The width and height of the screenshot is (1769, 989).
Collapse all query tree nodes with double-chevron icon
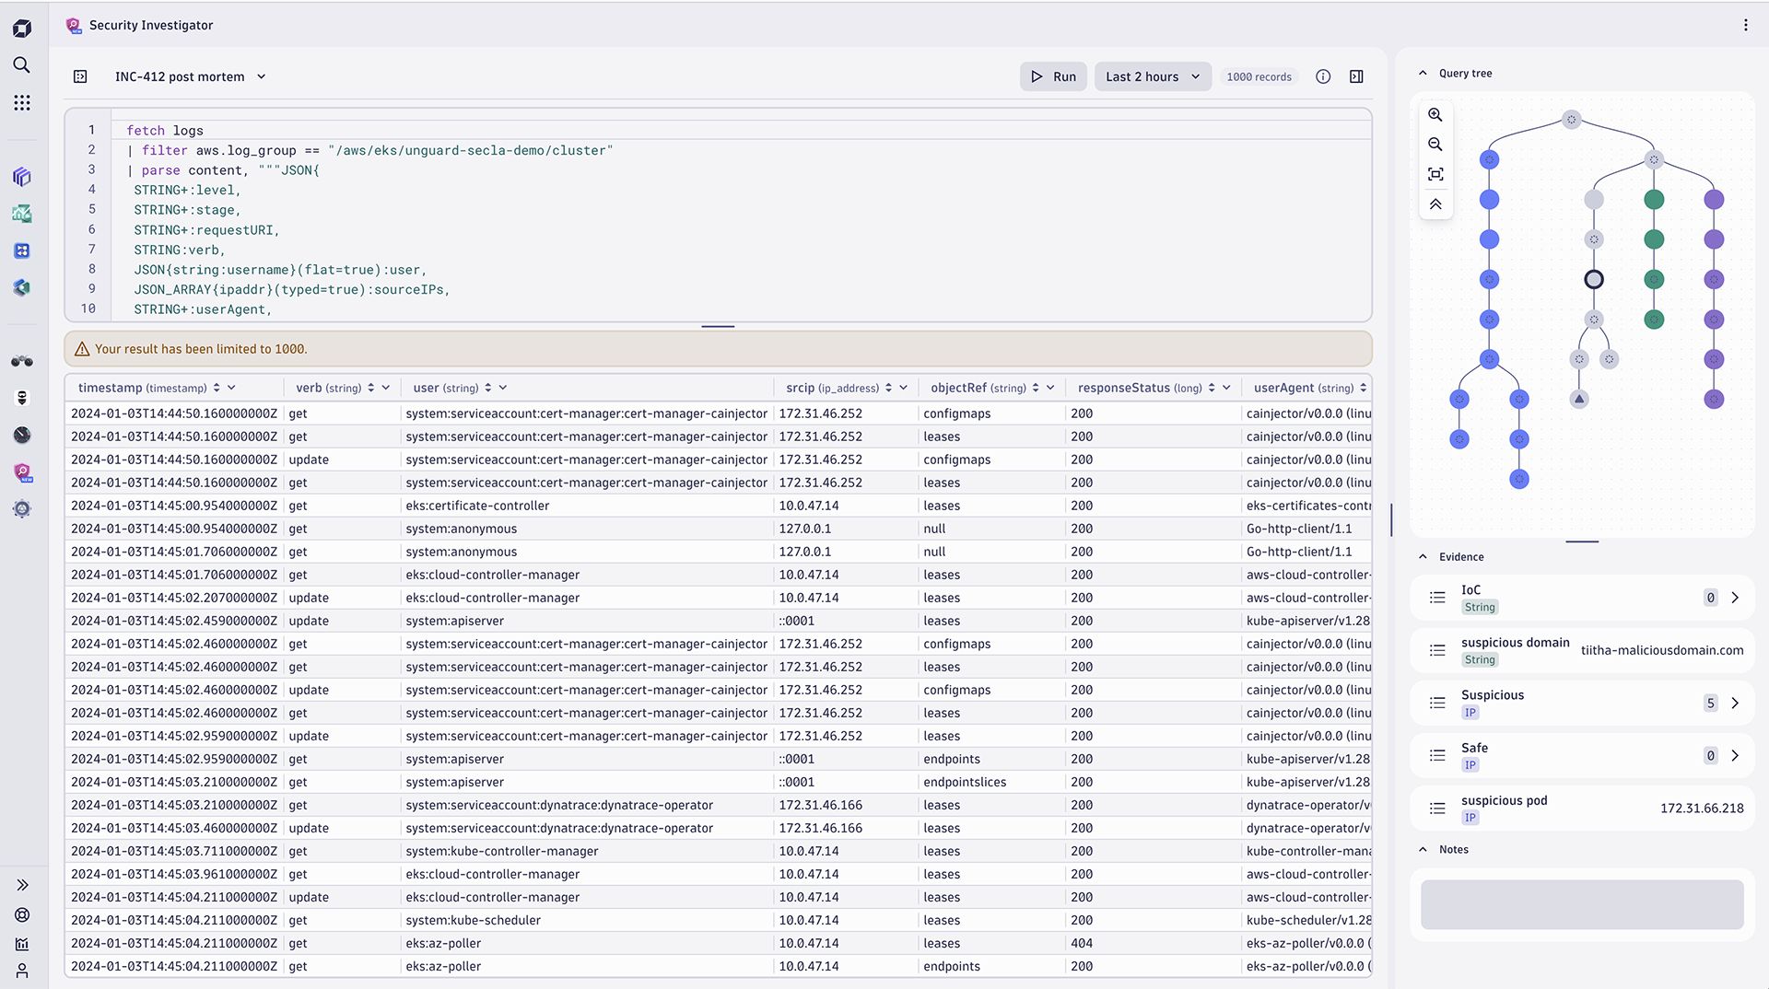pyautogui.click(x=1435, y=204)
